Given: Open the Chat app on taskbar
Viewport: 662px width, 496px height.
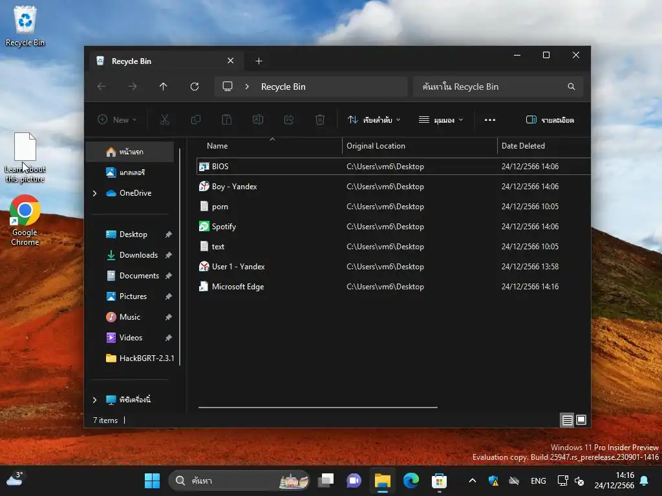Looking at the screenshot, I should click(x=354, y=480).
